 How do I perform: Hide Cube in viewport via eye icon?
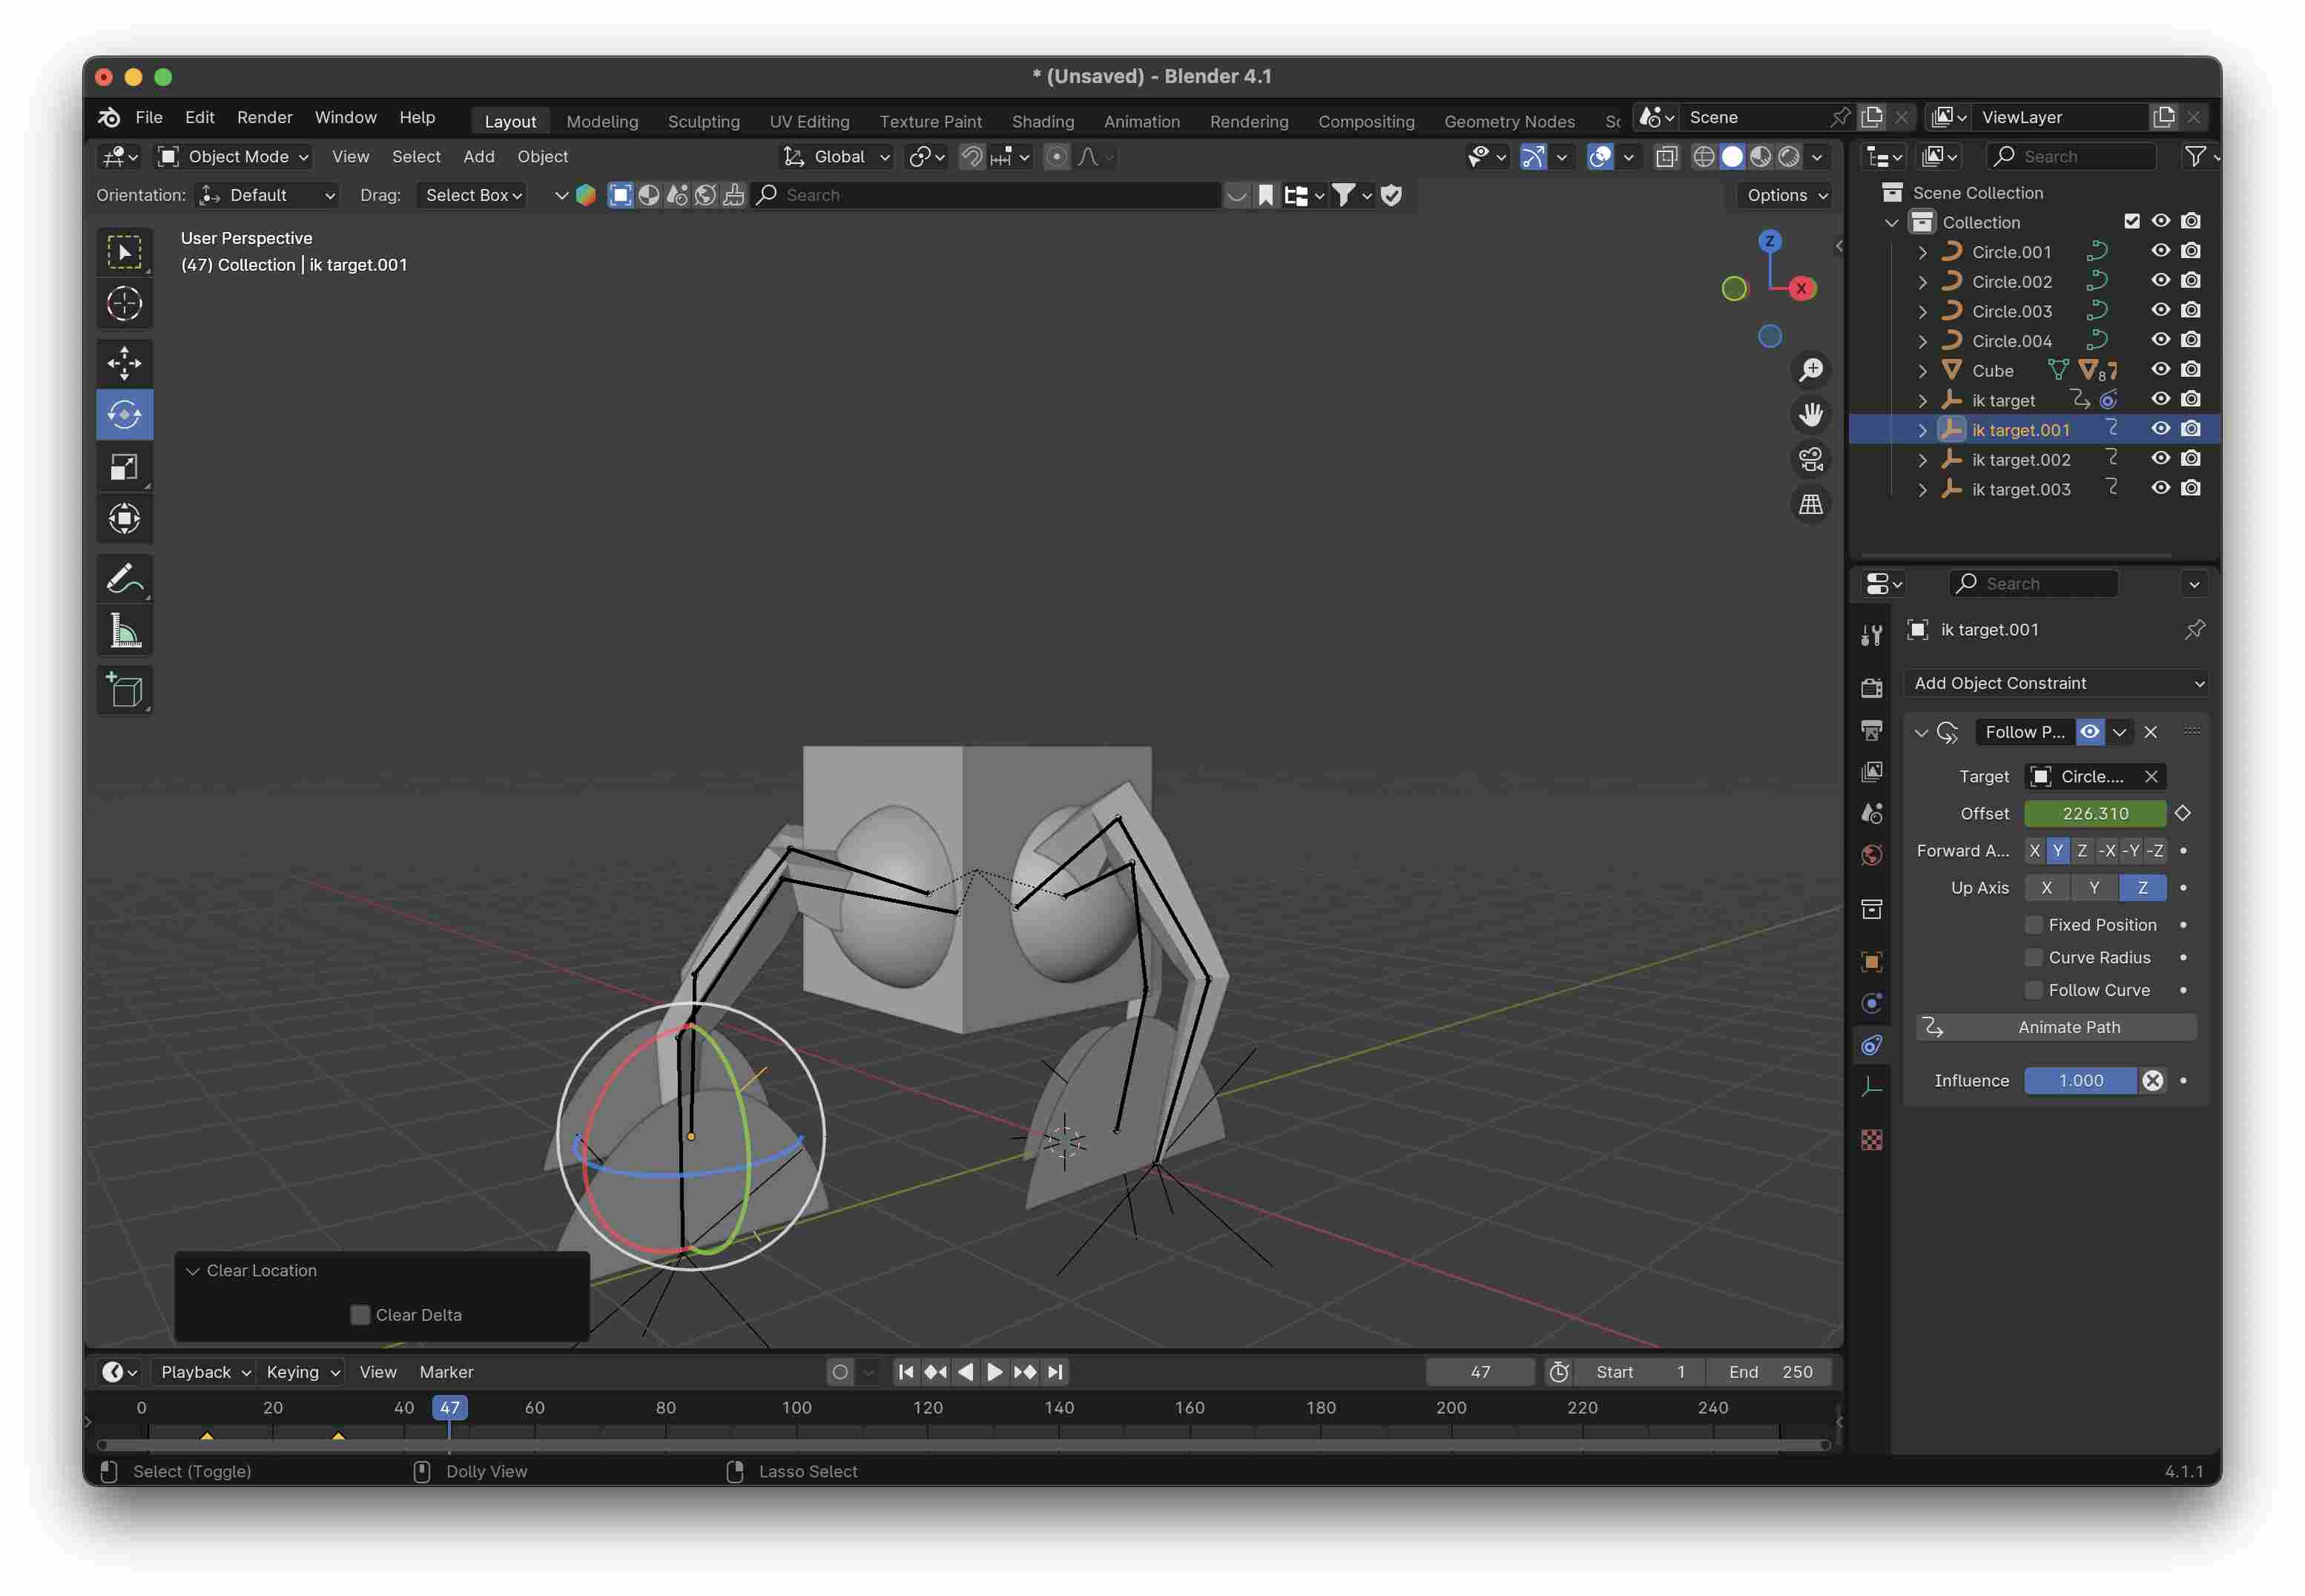click(x=2160, y=370)
